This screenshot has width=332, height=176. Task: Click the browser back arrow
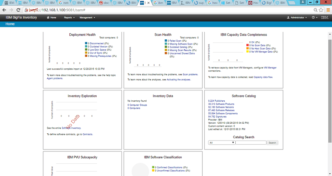pyautogui.click(x=4, y=10)
